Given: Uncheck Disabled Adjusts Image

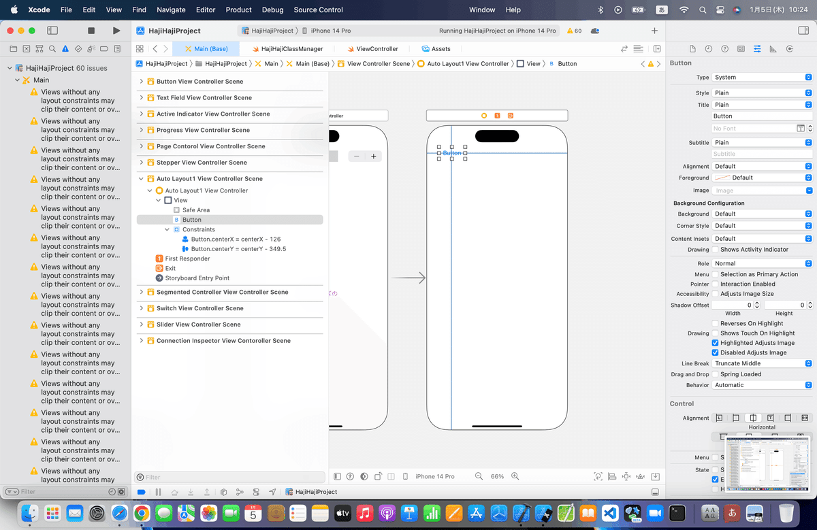Looking at the screenshot, I should click(715, 353).
